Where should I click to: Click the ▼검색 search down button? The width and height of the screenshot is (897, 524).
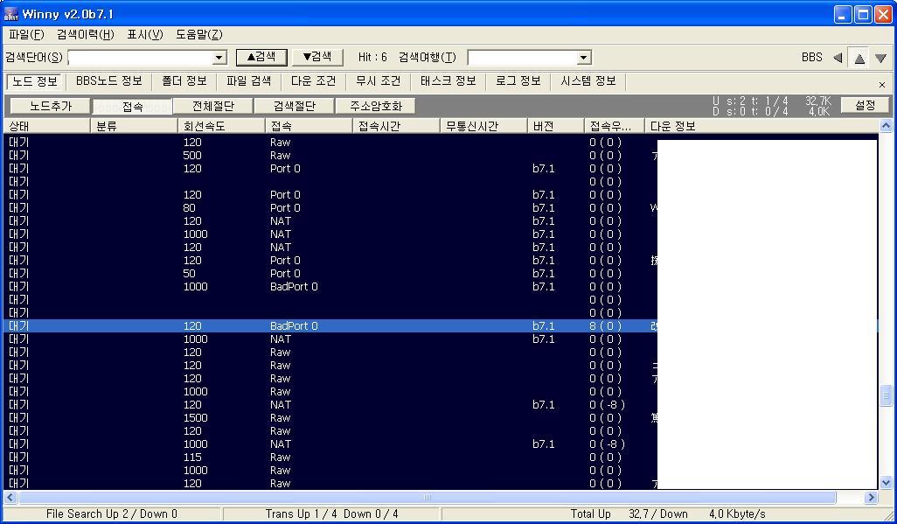tap(317, 57)
